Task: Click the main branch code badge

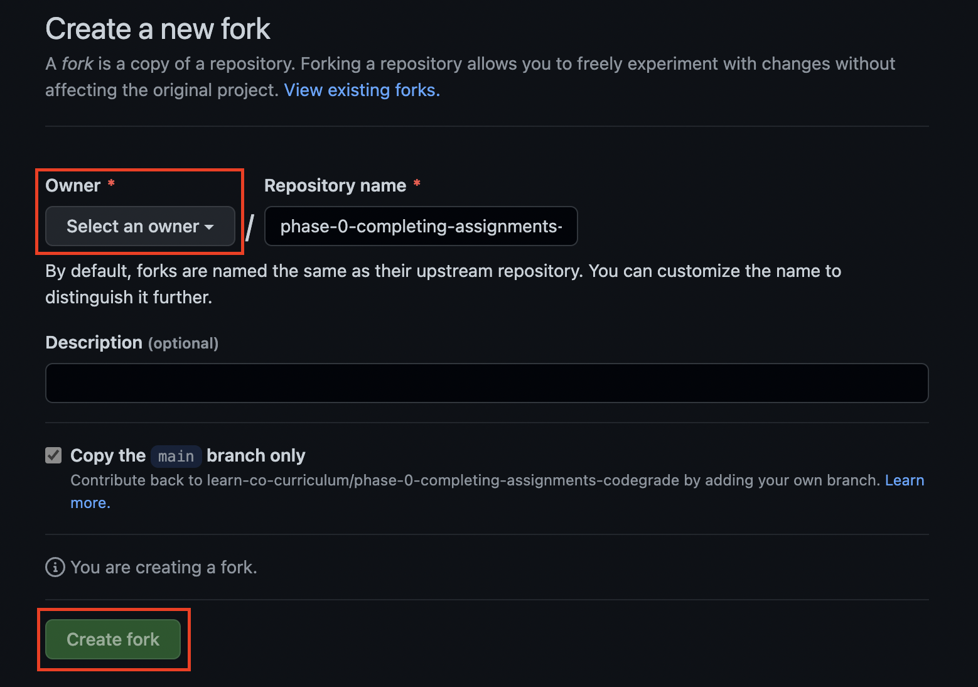Action: pos(176,456)
